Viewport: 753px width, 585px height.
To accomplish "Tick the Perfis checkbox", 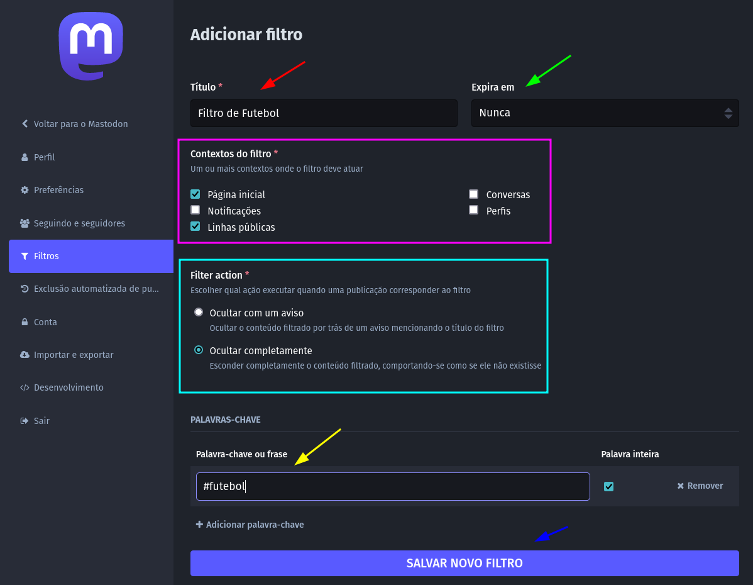I will (x=473, y=210).
